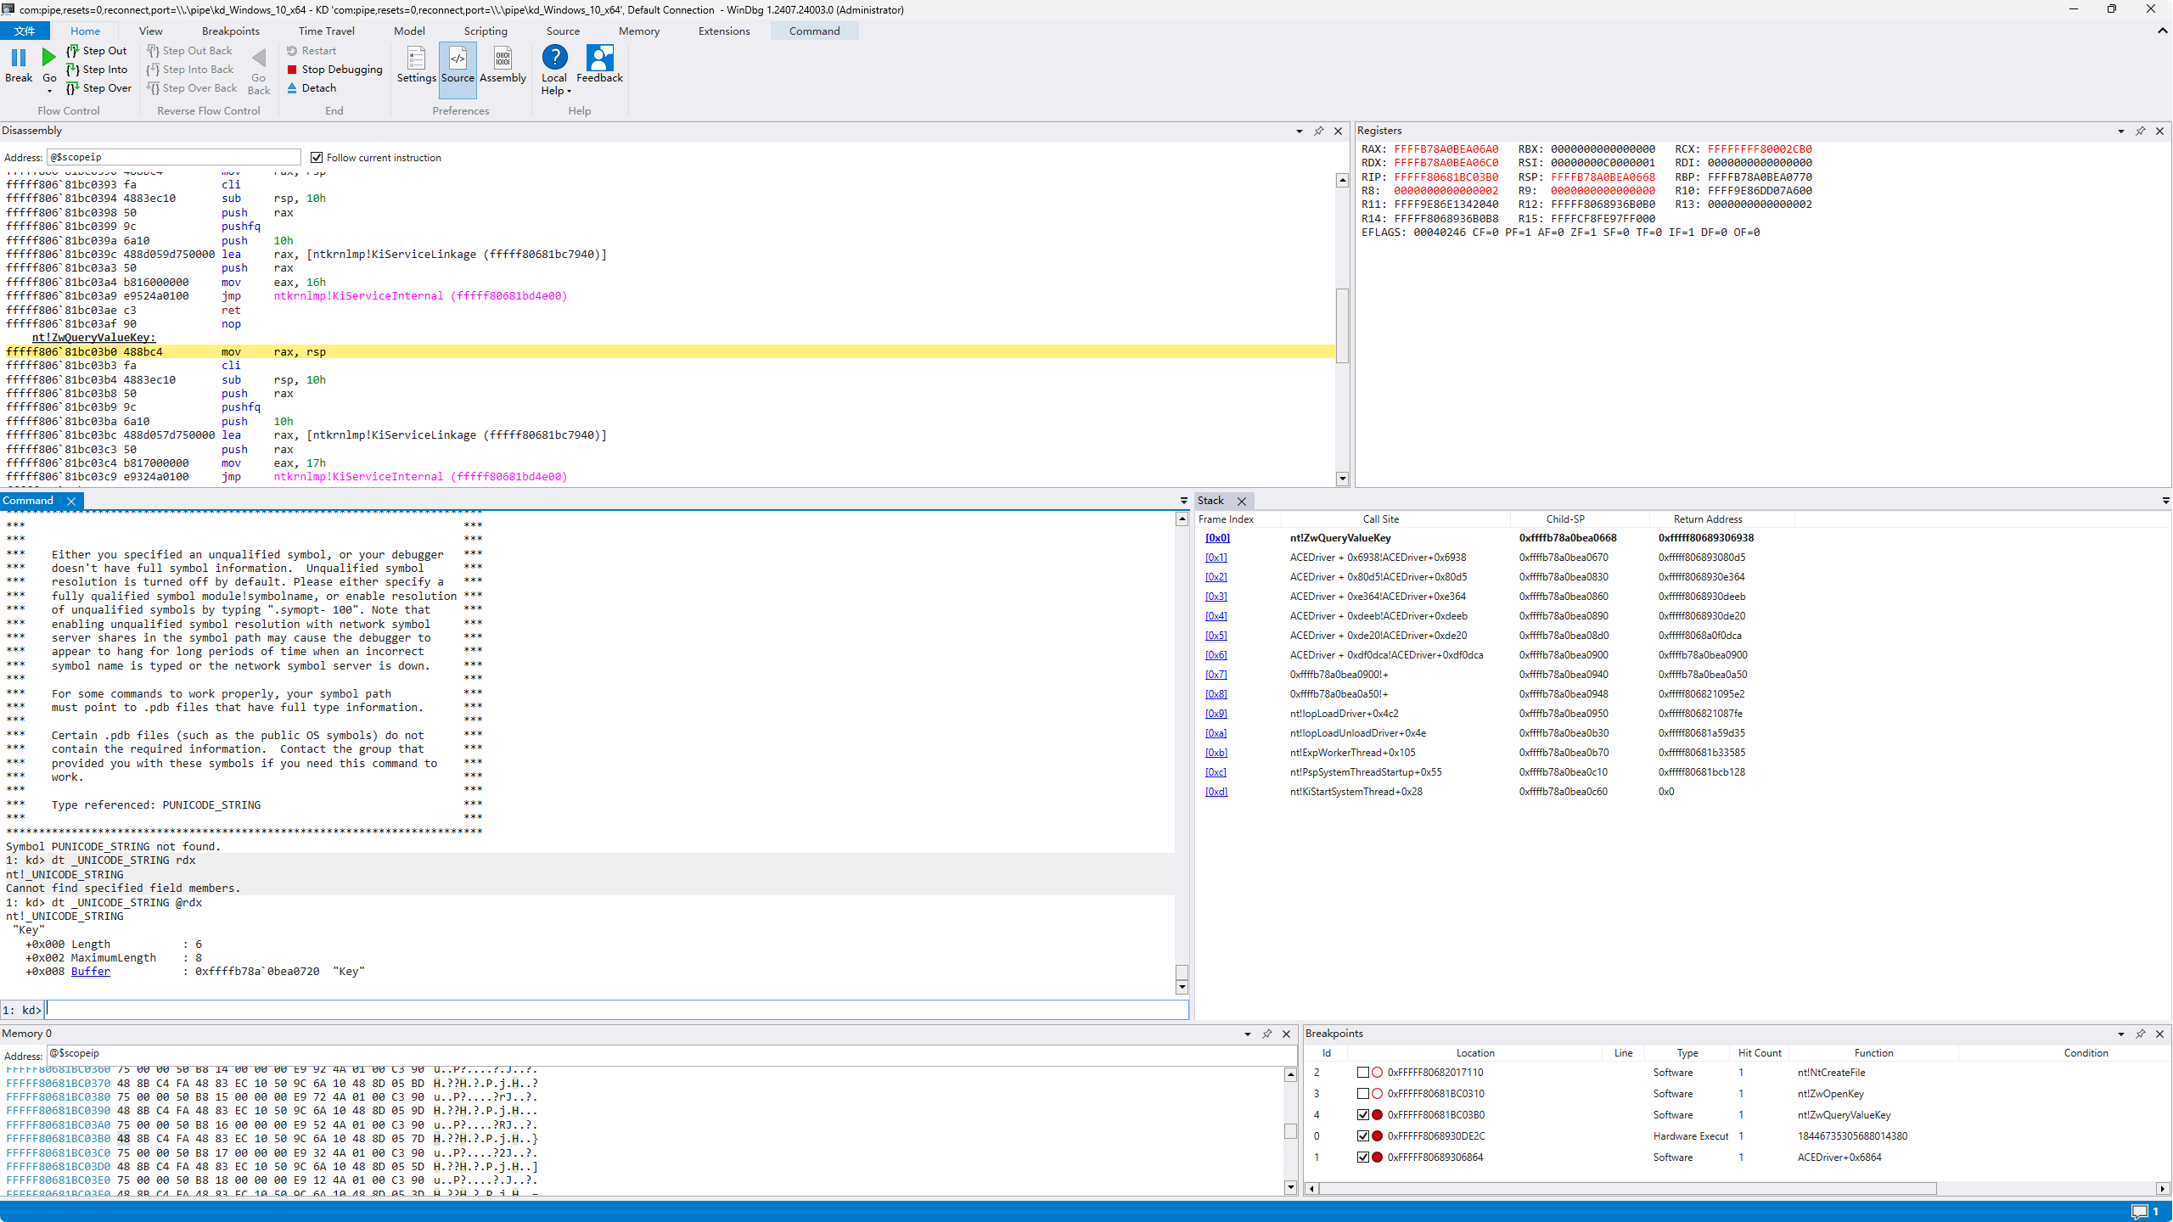This screenshot has height=1222, width=2173.
Task: Disable the ACEDriver+0x6864 breakpoint checkbox
Action: pyautogui.click(x=1363, y=1158)
